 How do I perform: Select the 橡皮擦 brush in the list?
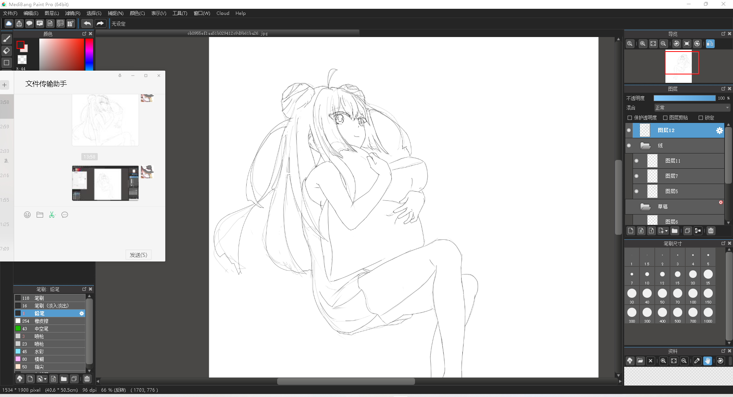(42, 321)
